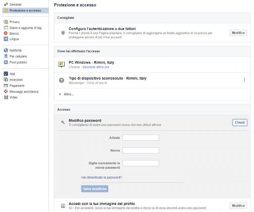The height and width of the screenshot is (212, 254).
Task: Focus the Nuova password input field
Action: [141, 151]
